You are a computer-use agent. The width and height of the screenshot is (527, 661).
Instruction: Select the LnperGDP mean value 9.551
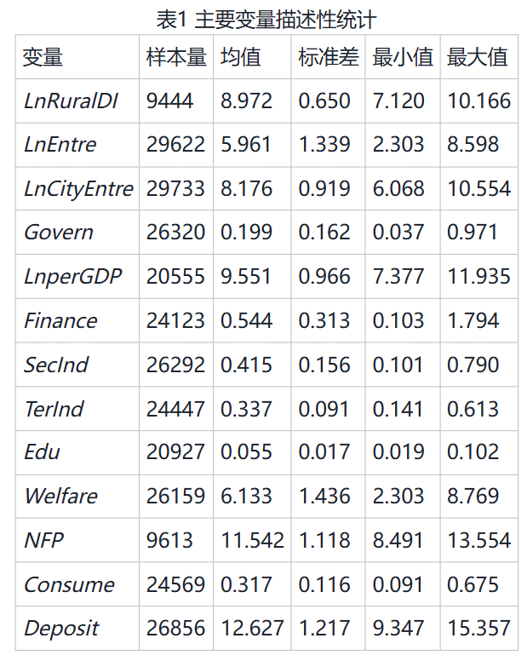pos(247,277)
